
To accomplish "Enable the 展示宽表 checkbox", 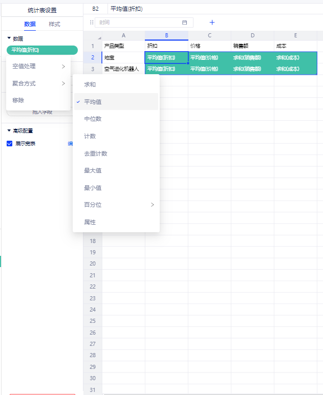I will [10, 144].
